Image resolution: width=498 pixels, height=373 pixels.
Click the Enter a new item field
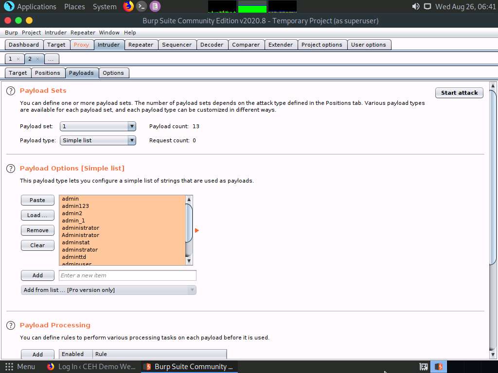(127, 275)
